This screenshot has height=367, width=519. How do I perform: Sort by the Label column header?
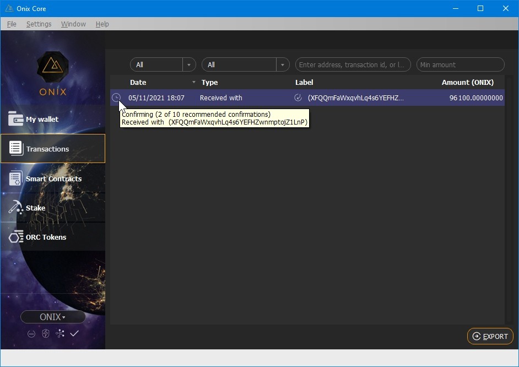304,83
